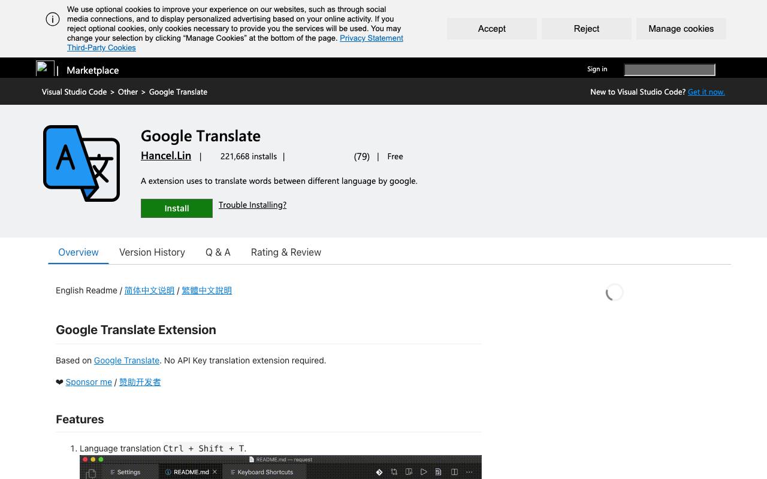Image resolution: width=767 pixels, height=479 pixels.
Task: Click the 'Ctrl + Shift + T' shortcut text
Action: click(204, 448)
